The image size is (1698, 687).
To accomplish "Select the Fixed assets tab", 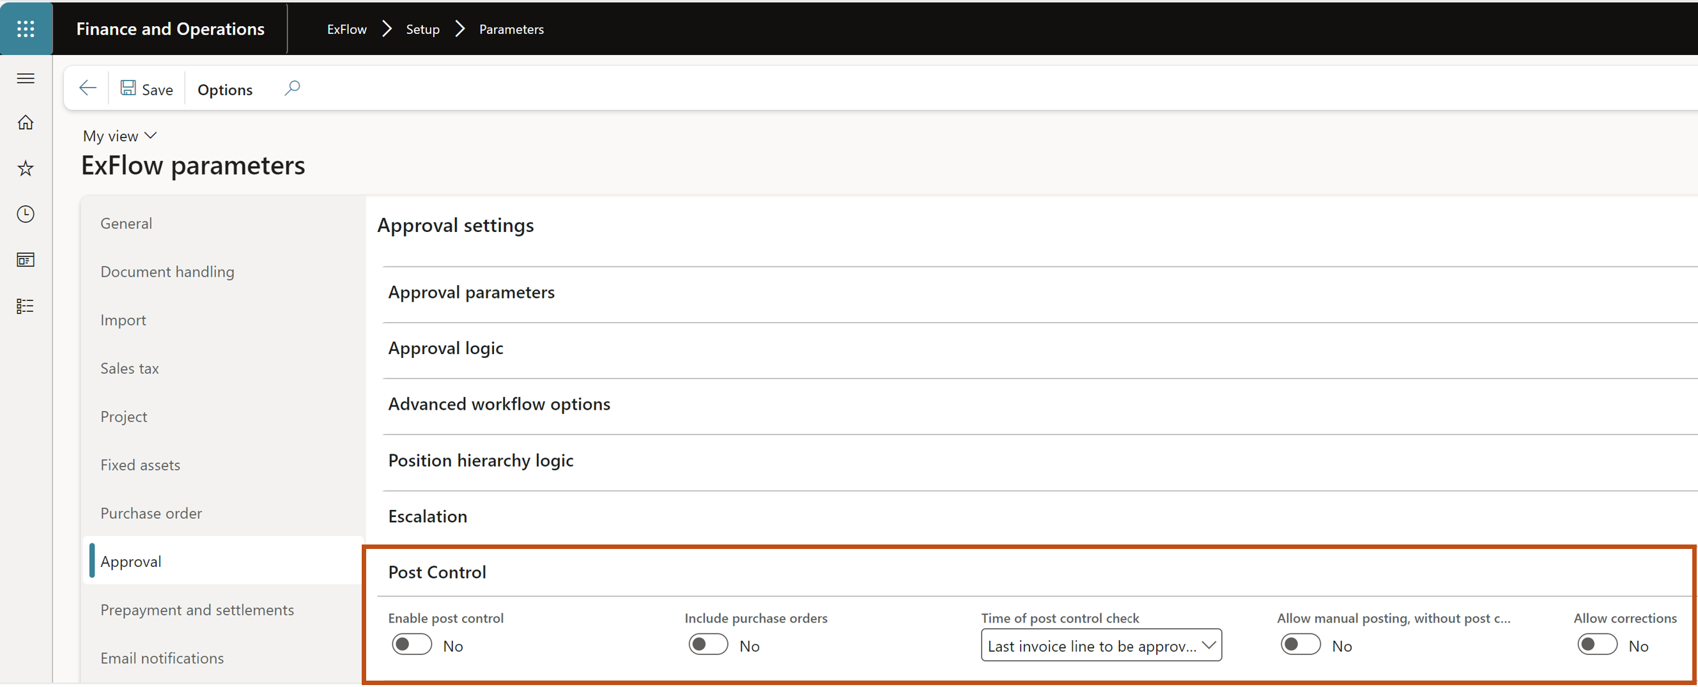I will tap(140, 465).
